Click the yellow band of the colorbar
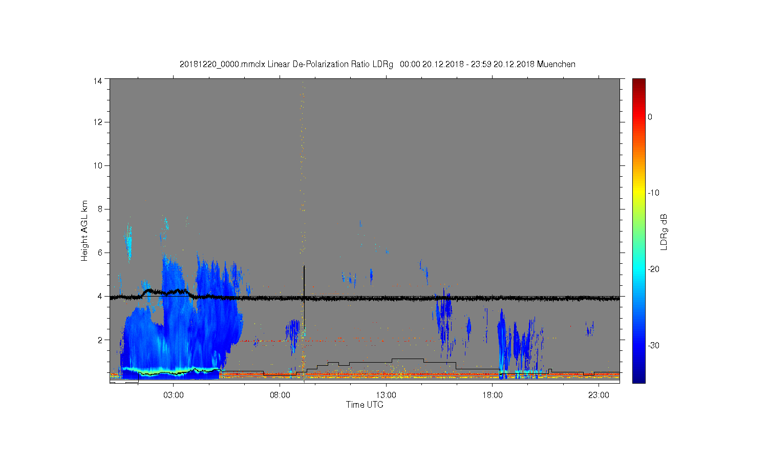Image resolution: width=768 pixels, height=461 pixels. coord(638,193)
